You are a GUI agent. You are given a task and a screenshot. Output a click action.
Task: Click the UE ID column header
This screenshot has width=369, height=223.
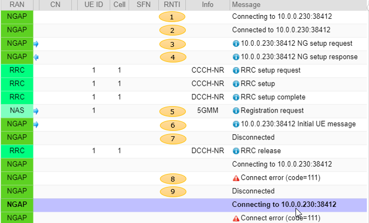pos(93,5)
